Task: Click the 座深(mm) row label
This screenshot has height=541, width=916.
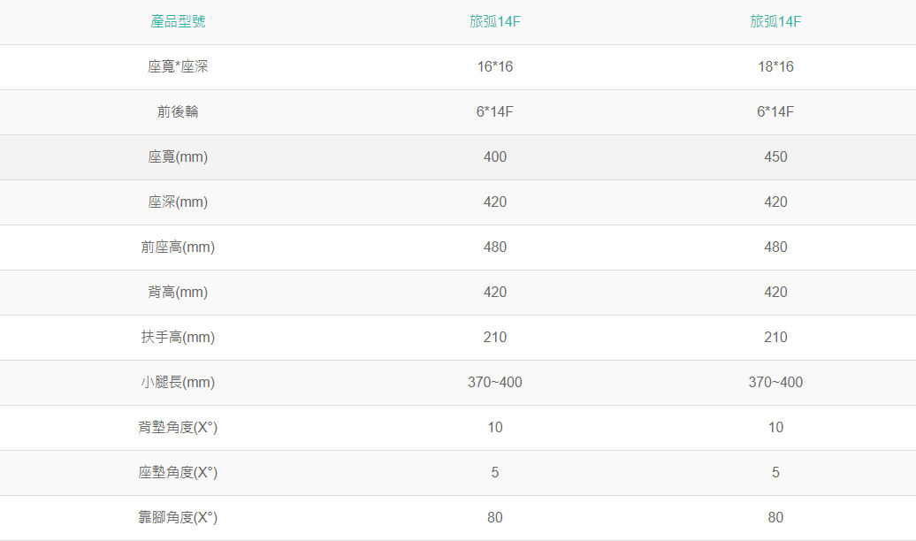Action: (178, 202)
